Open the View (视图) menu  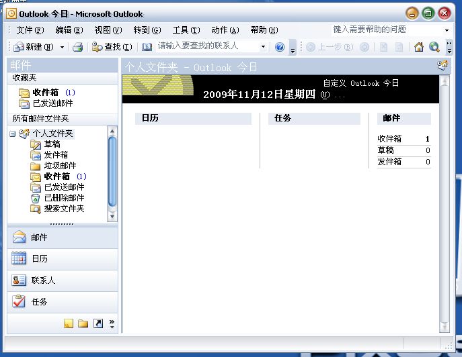click(108, 30)
